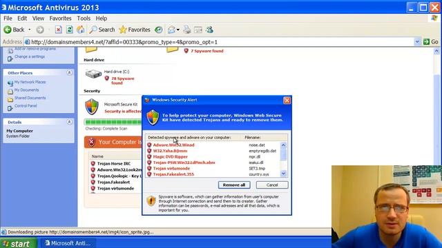This screenshot has width=442, height=248.
Task: Open the Windows start button
Action: click(x=18, y=243)
